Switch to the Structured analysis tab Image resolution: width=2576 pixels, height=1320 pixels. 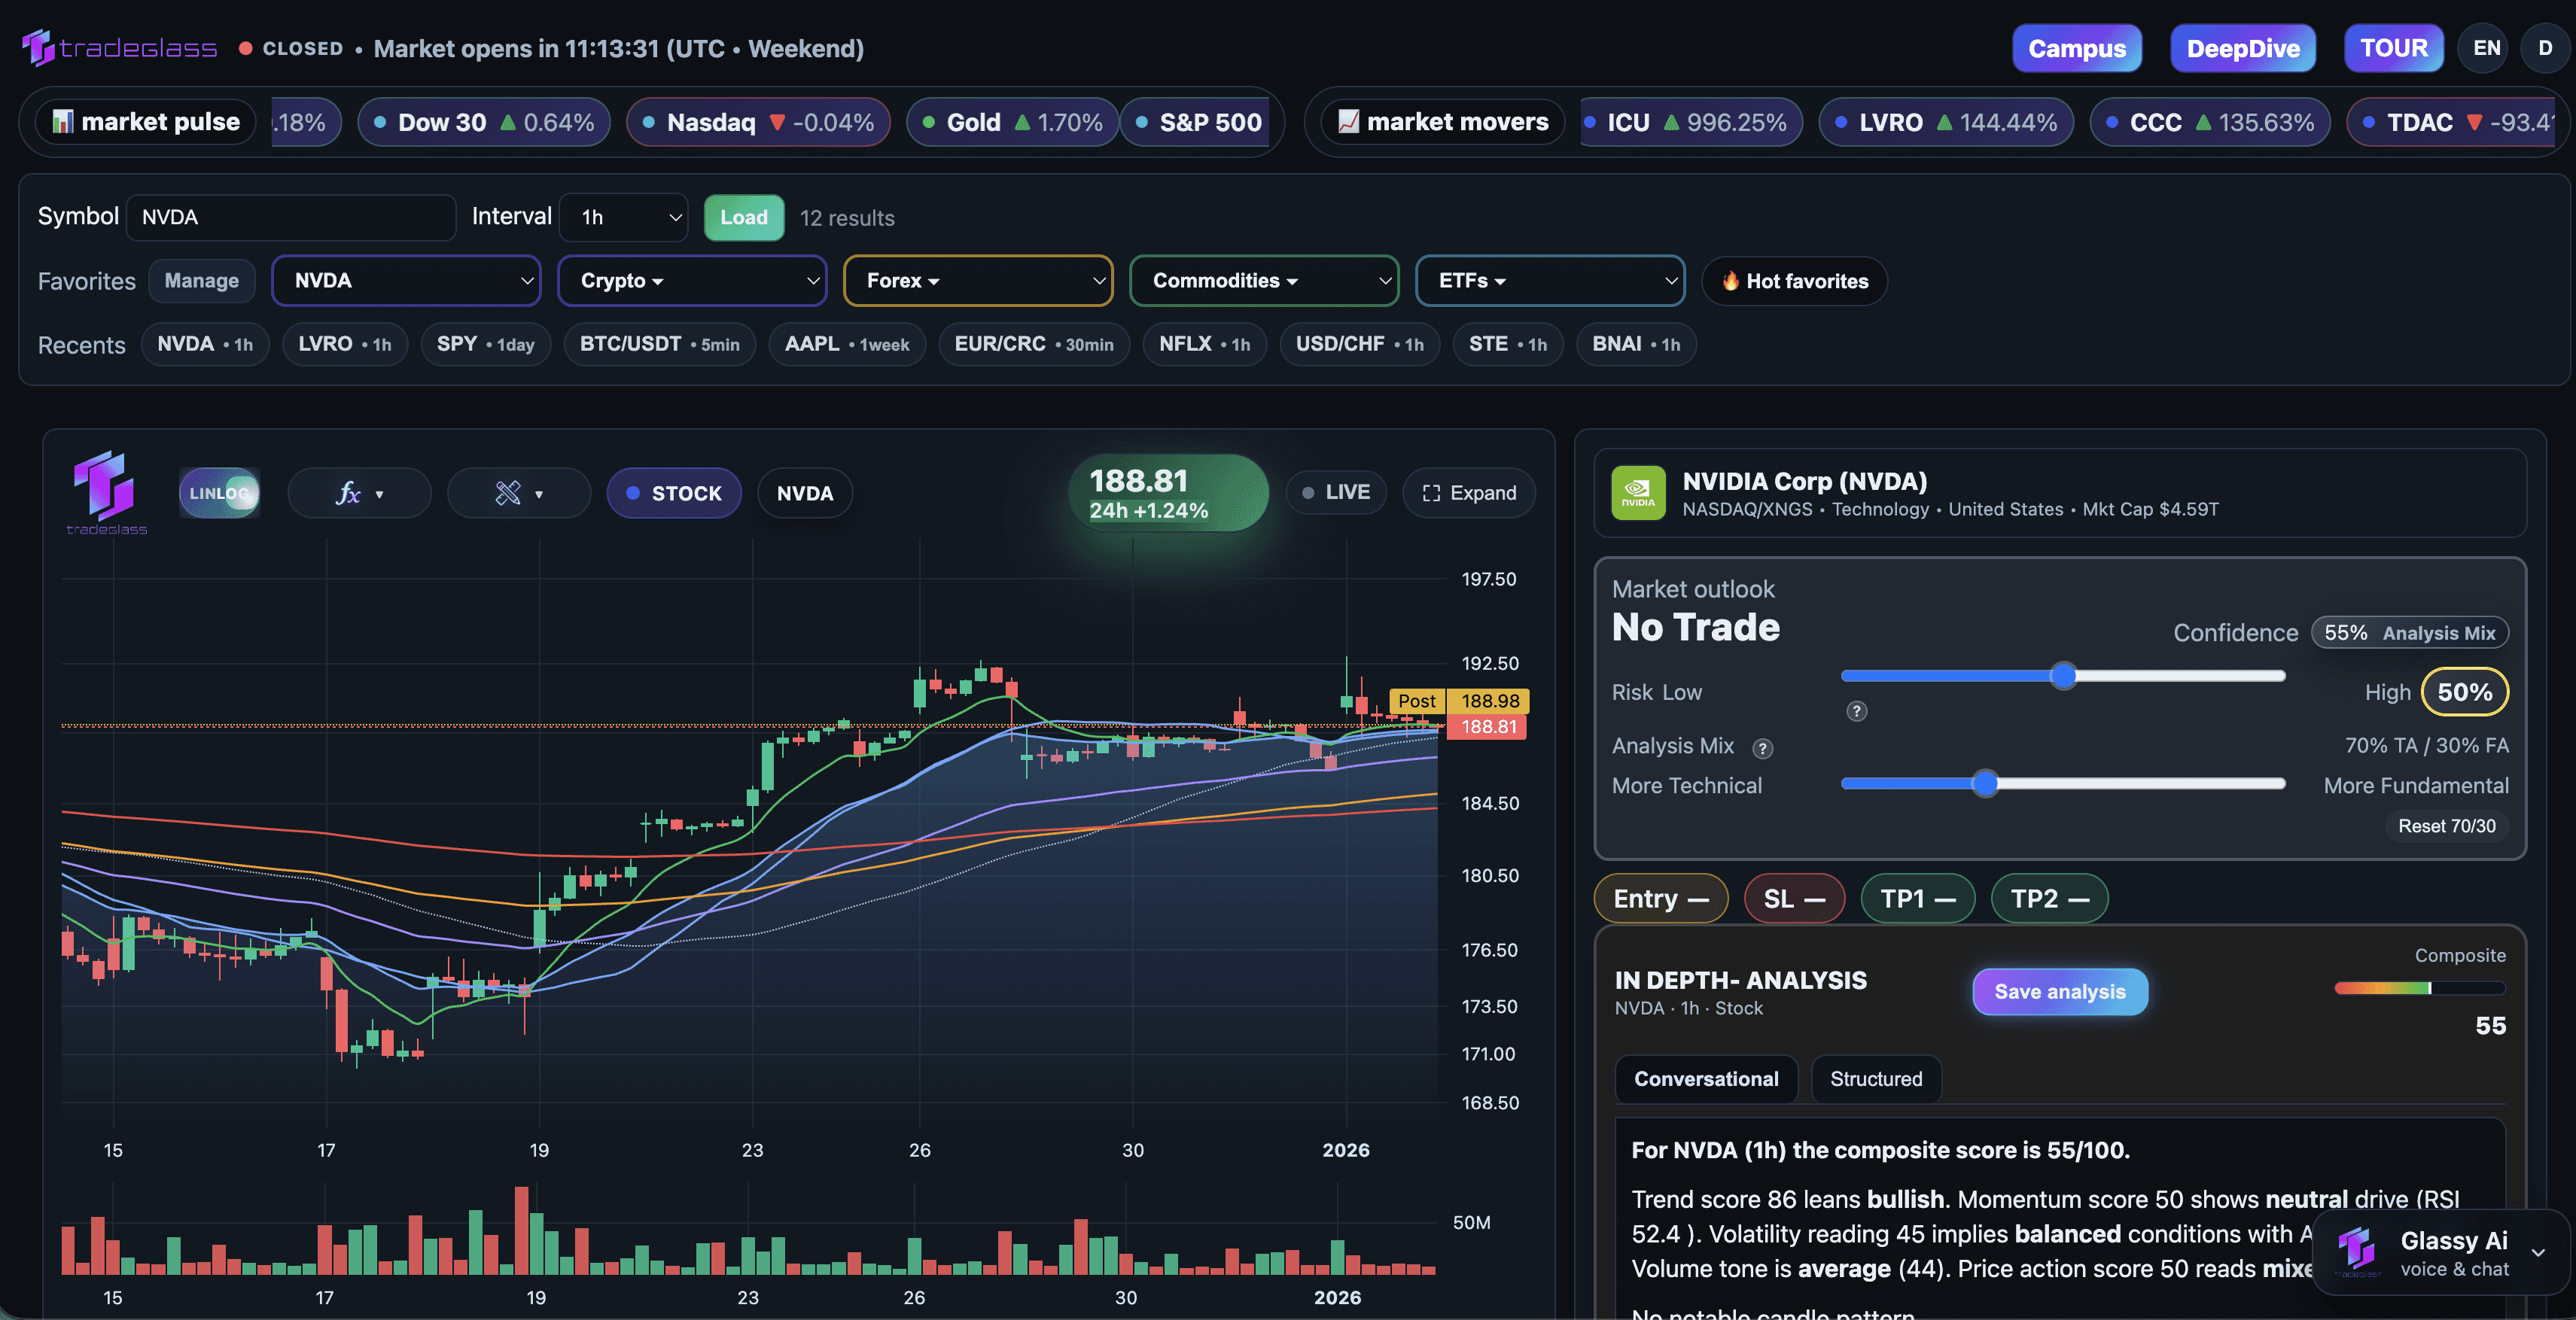click(x=1875, y=1079)
